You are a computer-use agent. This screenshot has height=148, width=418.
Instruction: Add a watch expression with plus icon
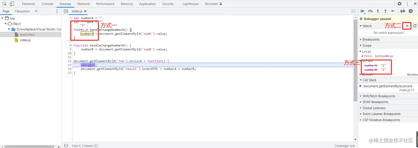coord(407,26)
